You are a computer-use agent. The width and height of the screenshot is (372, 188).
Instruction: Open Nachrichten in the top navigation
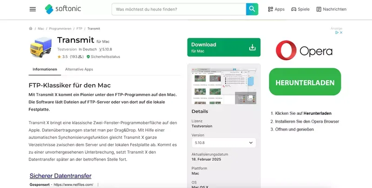331,9
